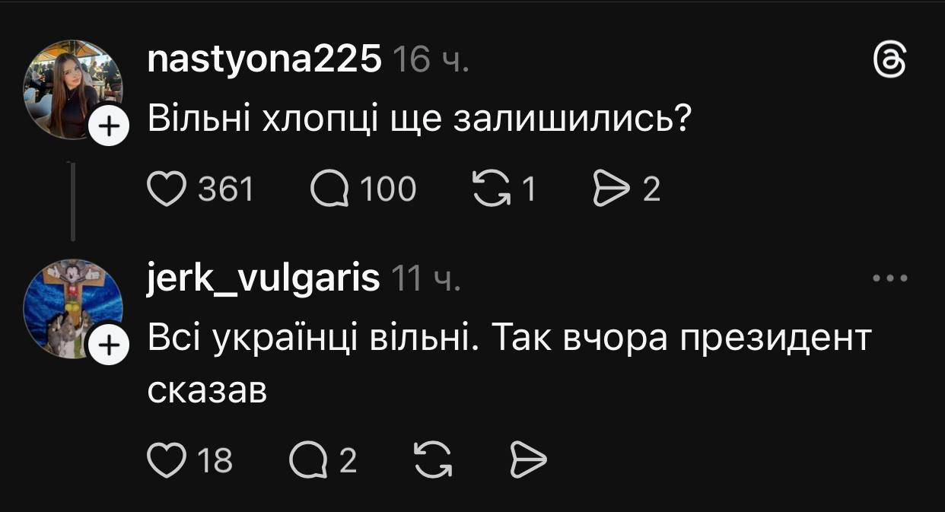This screenshot has width=945, height=512.
Task: Open the post text "Вільні хлопці ще залишились?"
Action: pos(418,121)
